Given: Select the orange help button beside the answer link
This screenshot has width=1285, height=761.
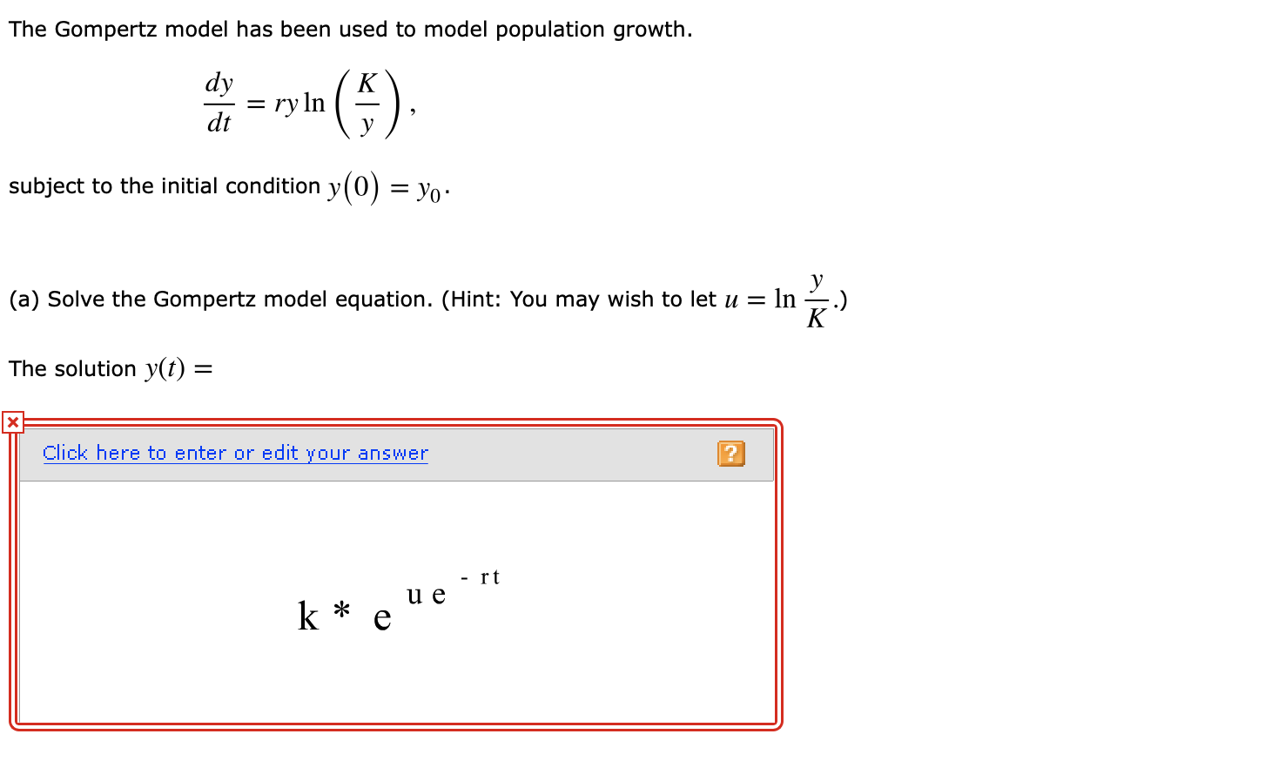Looking at the screenshot, I should [x=731, y=454].
